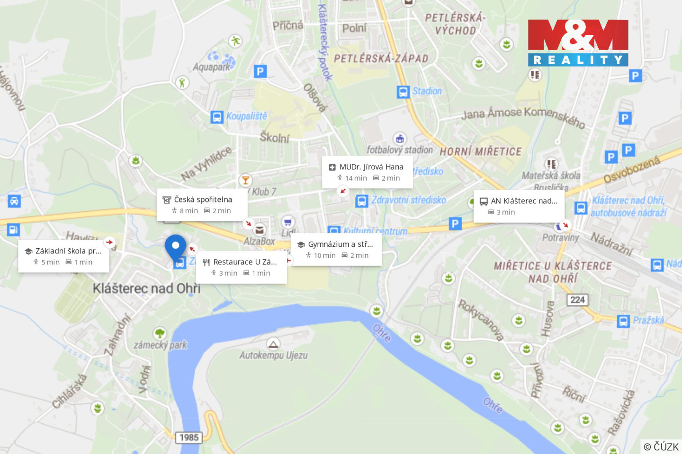Click the Autokempu Ujezu camping icon

(x=273, y=344)
